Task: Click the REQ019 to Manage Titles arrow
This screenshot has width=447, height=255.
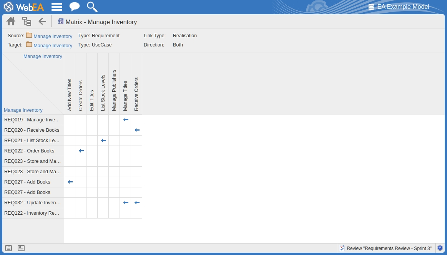Action: pos(125,120)
